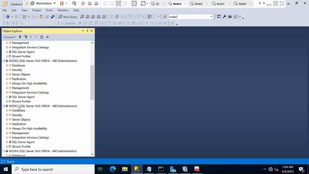The height and width of the screenshot is (174, 309).
Task: Click the Task View taskbar icon
Action: 100,169
